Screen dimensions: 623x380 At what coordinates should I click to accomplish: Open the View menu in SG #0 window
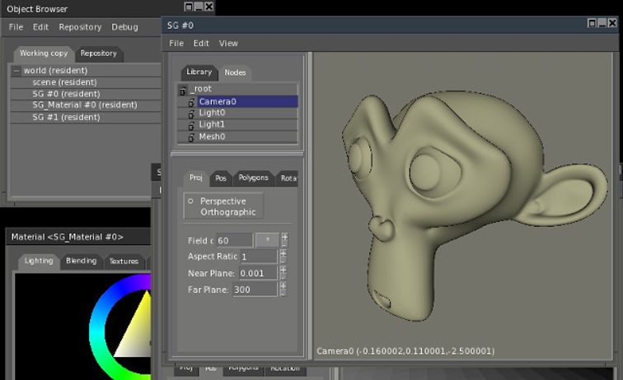click(x=228, y=44)
